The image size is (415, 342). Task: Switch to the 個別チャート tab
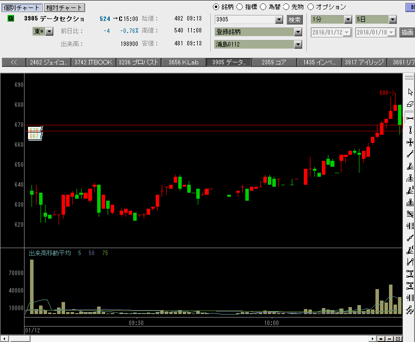click(22, 7)
